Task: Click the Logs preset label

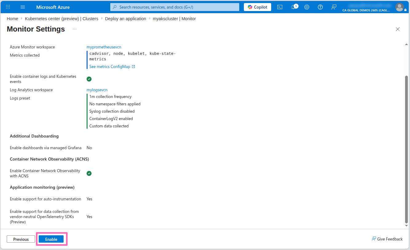Action: point(20,98)
